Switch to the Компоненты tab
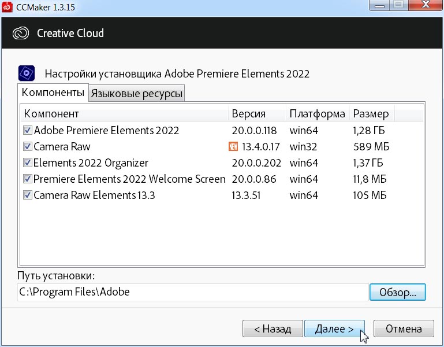 tap(53, 93)
